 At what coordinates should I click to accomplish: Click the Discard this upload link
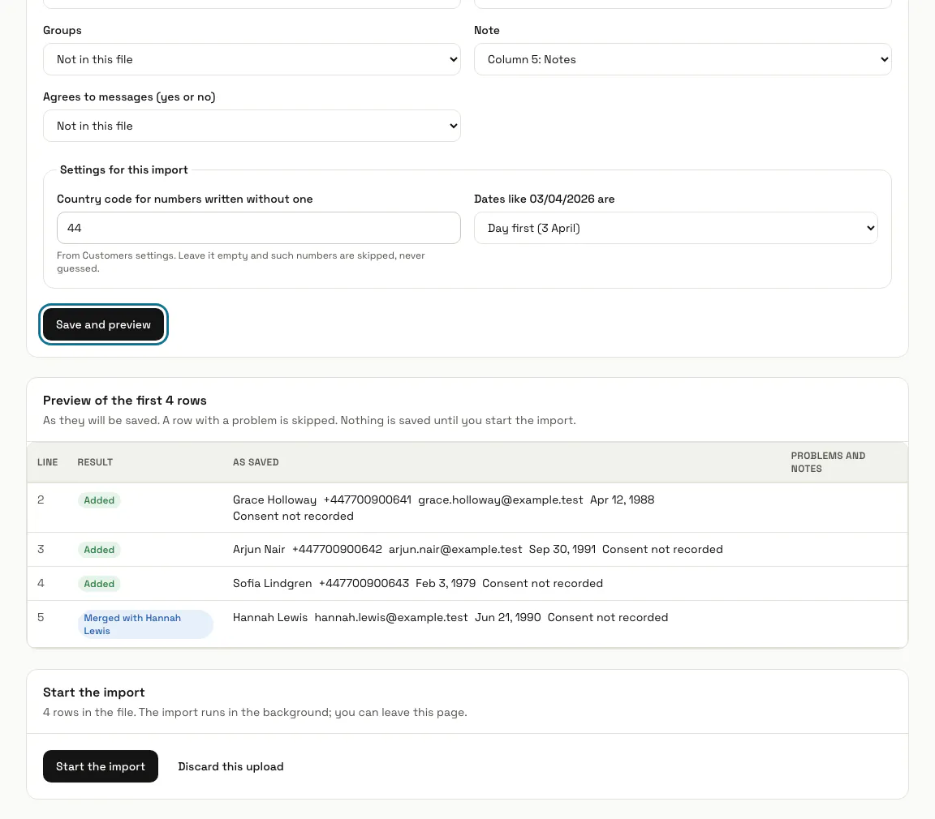click(x=231, y=766)
